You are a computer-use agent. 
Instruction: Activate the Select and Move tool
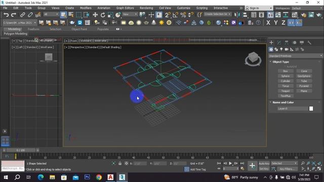click(95, 15)
